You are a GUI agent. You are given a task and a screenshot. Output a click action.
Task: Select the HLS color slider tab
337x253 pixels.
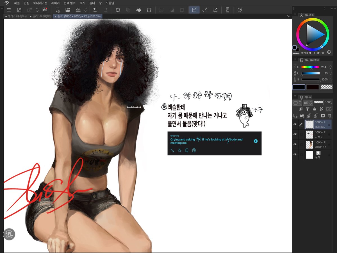point(295,73)
